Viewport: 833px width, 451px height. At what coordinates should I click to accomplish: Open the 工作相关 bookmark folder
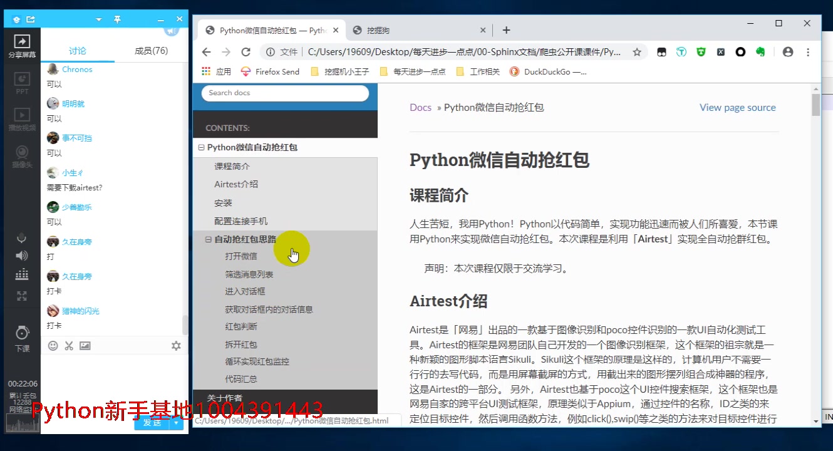pyautogui.click(x=478, y=71)
